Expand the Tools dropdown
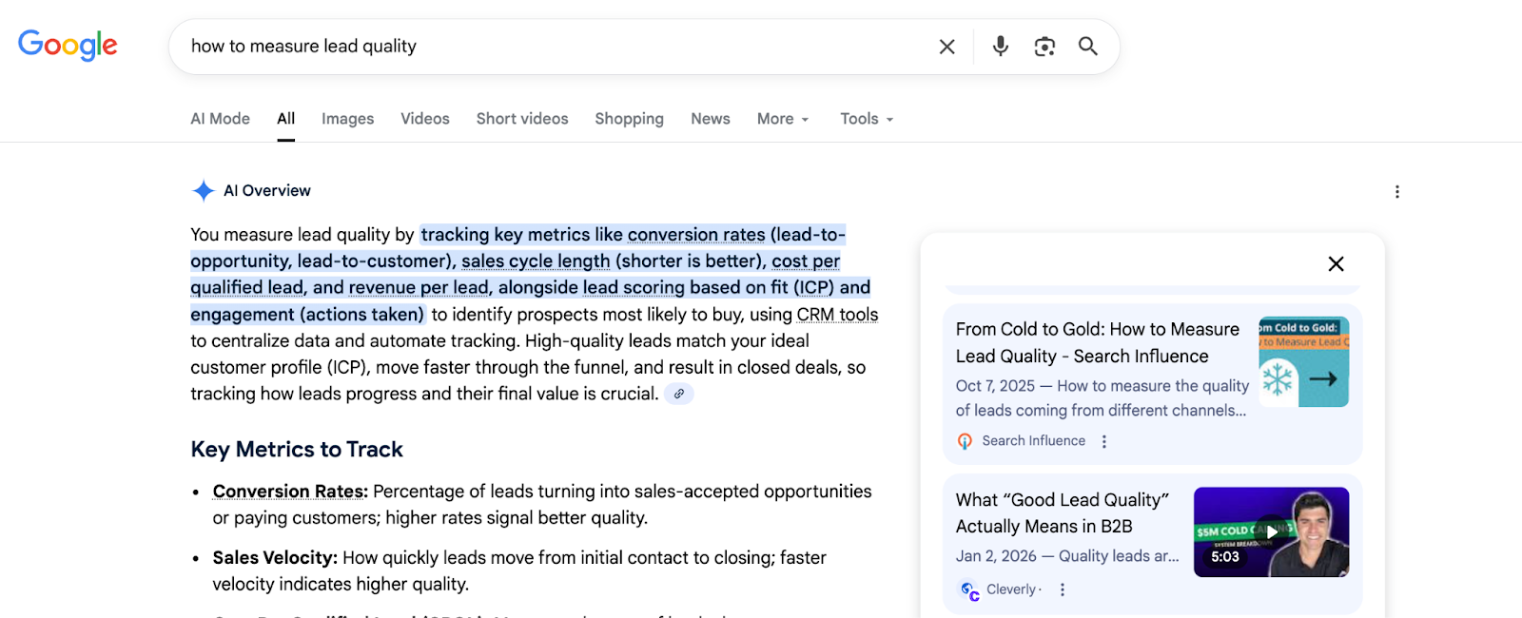 pyautogui.click(x=867, y=119)
